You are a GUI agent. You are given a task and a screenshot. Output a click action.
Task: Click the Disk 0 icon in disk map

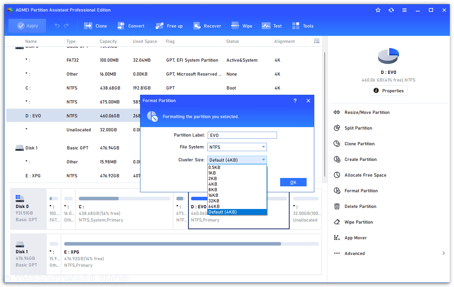tap(20, 199)
